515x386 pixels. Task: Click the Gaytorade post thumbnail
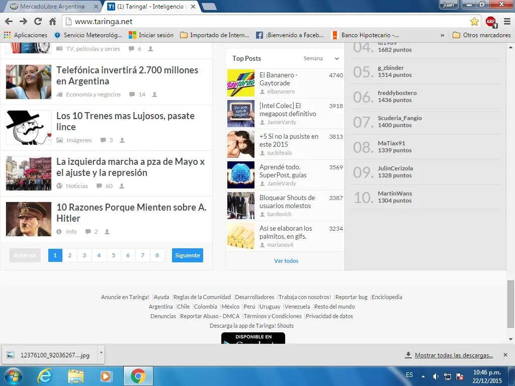[x=241, y=83]
